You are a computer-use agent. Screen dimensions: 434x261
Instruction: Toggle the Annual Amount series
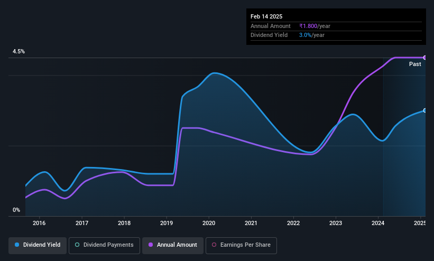[x=173, y=245]
